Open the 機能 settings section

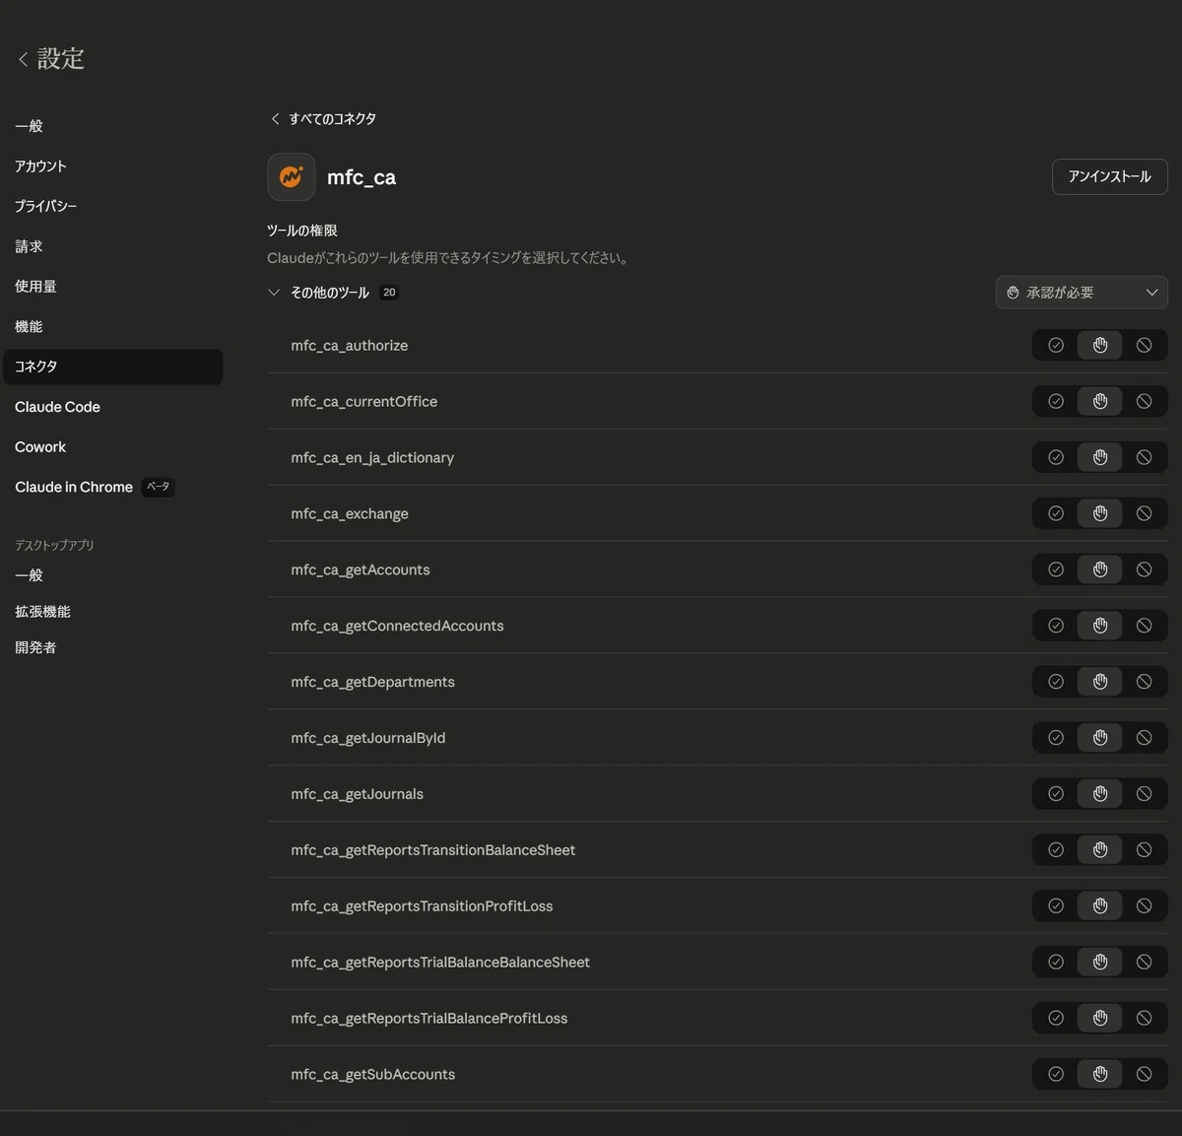click(29, 327)
